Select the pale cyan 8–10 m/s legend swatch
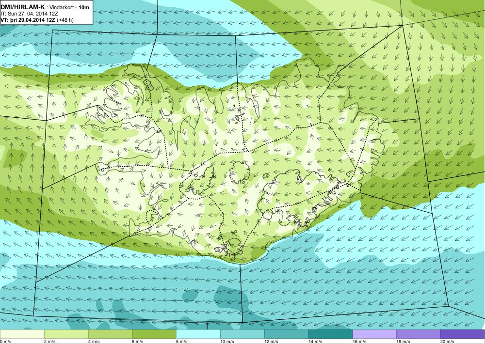Image resolution: width=485 pixels, height=344 pixels. pyautogui.click(x=198, y=334)
